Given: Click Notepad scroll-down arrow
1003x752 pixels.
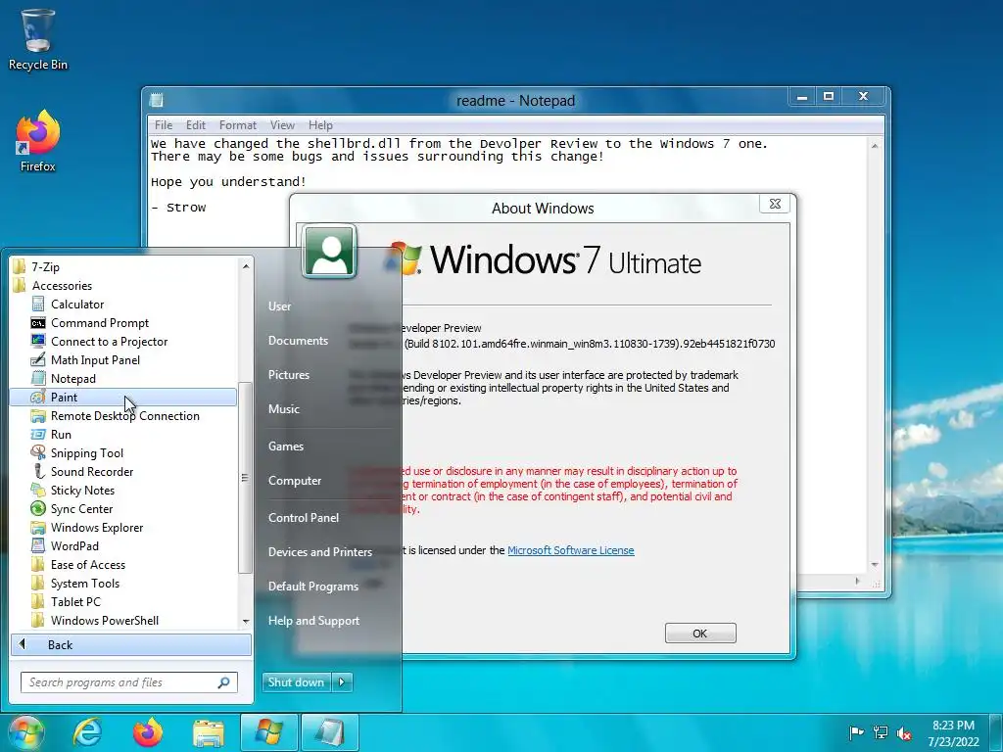Looking at the screenshot, I should [x=875, y=565].
